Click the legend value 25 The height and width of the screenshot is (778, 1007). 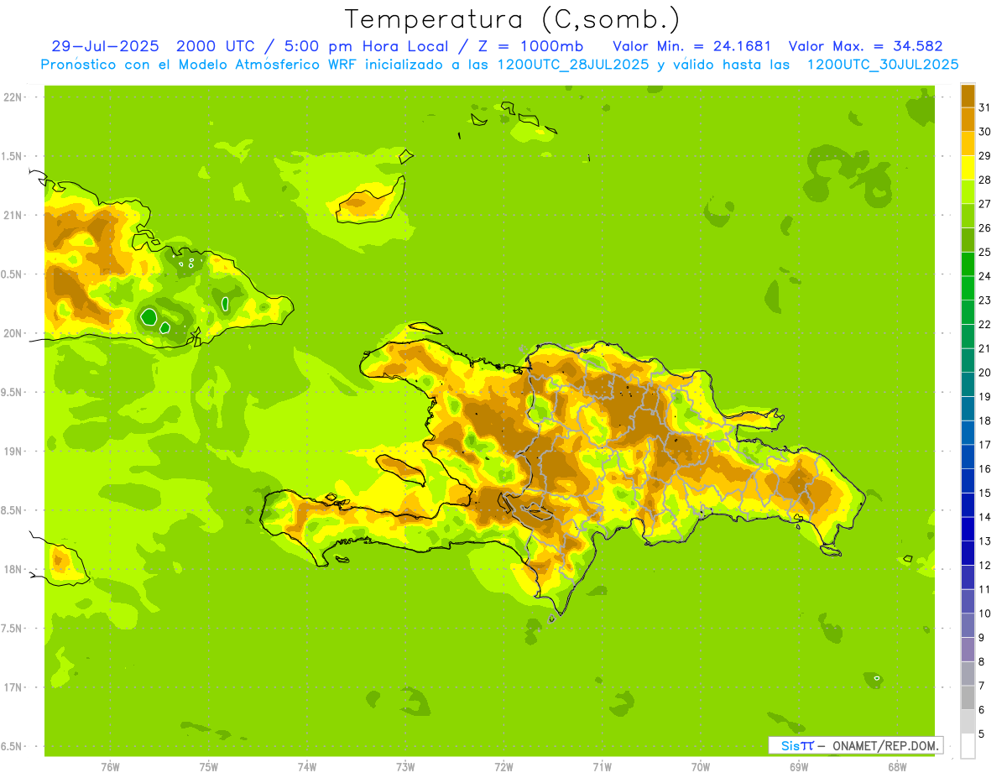984,252
